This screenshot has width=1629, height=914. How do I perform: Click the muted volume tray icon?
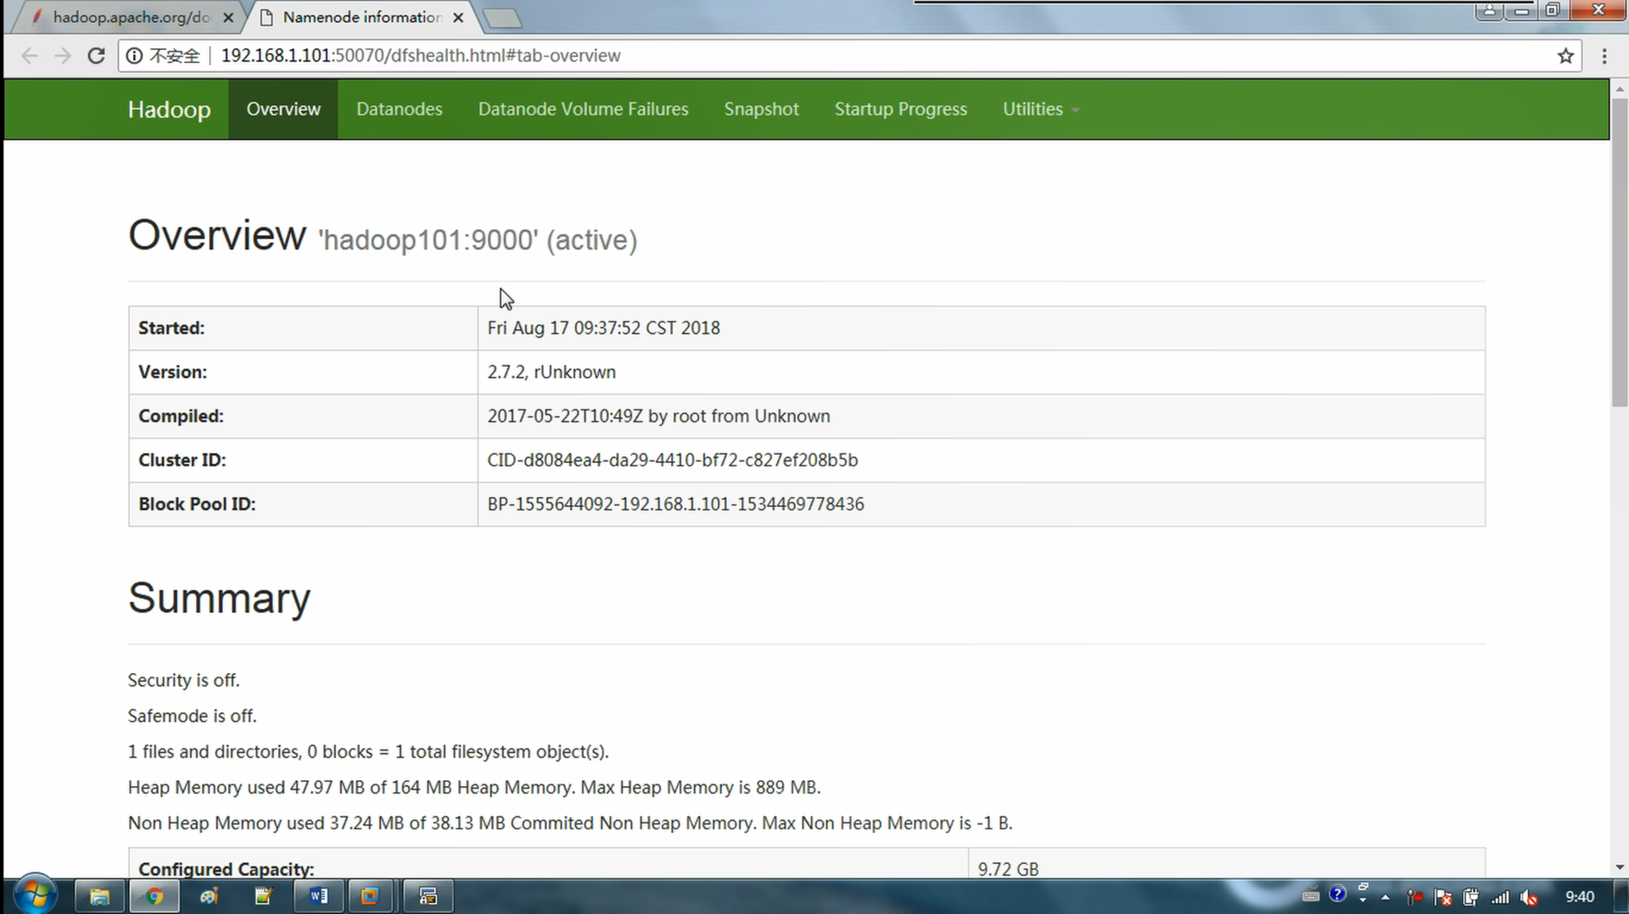(x=1530, y=897)
